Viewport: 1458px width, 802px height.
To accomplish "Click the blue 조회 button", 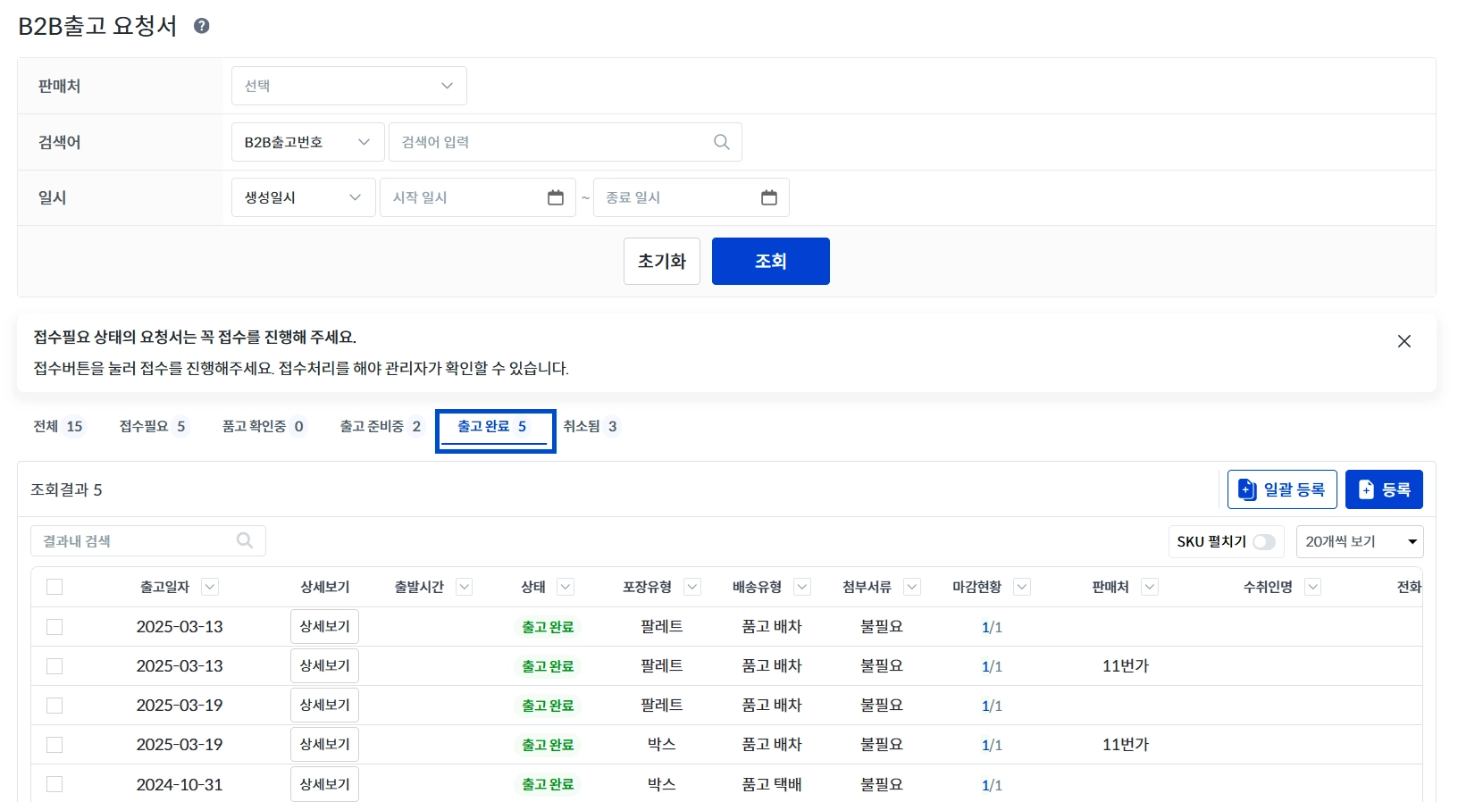I will 770,261.
